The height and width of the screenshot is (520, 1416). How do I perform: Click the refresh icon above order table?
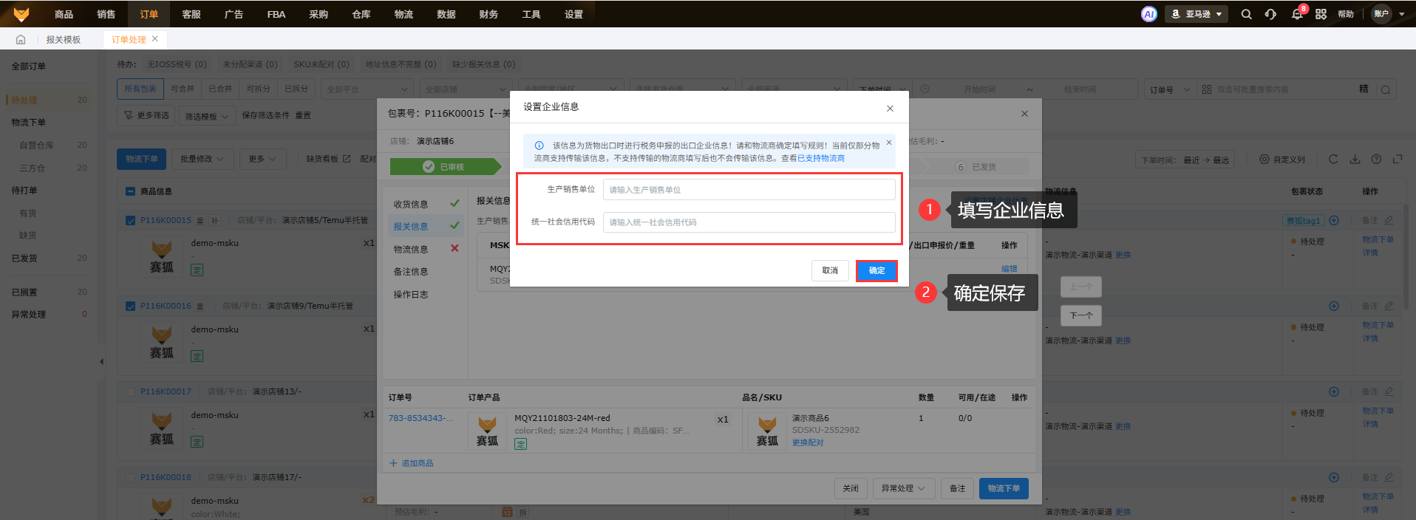1333,159
